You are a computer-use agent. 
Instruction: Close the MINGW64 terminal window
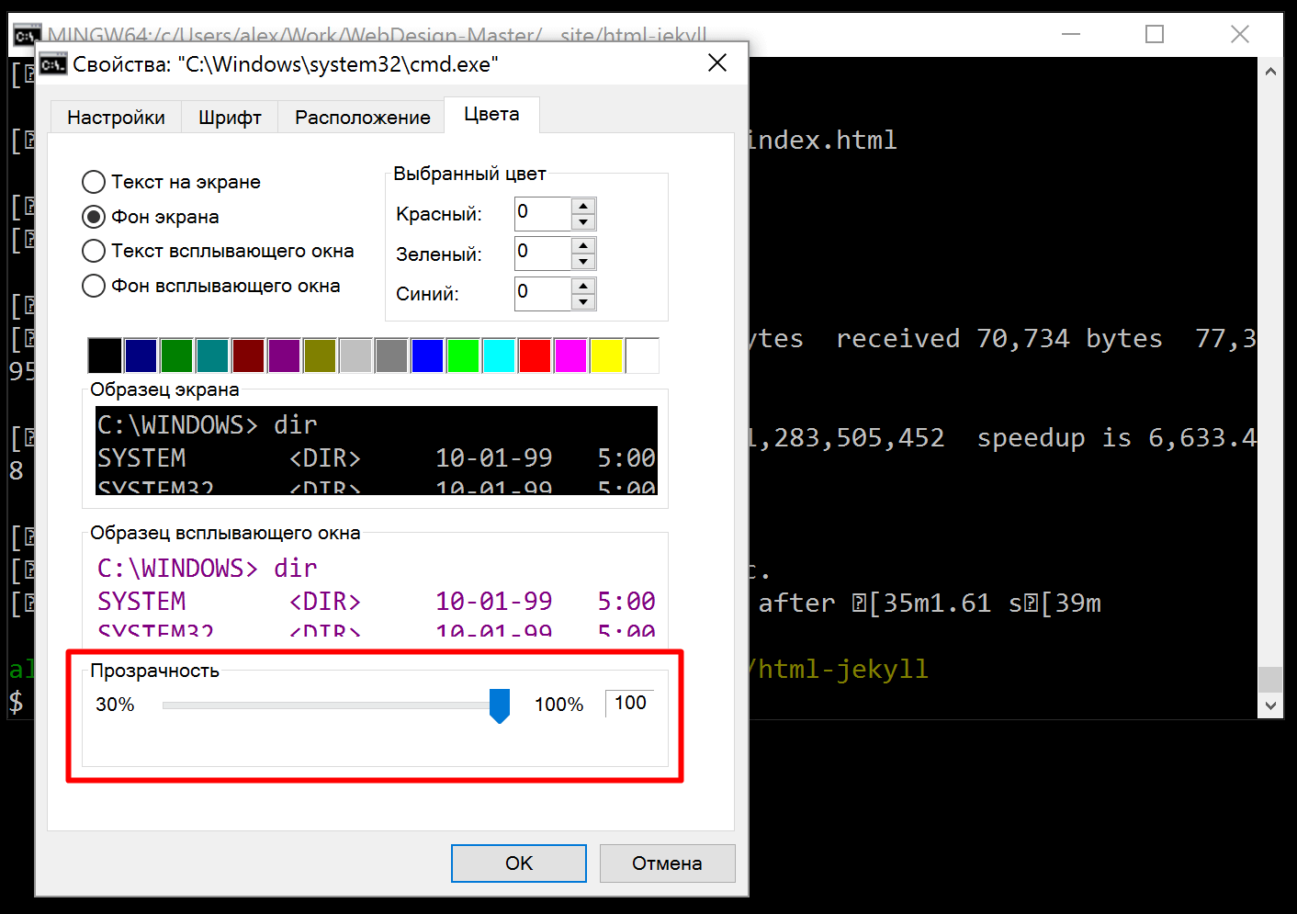coord(1240,34)
